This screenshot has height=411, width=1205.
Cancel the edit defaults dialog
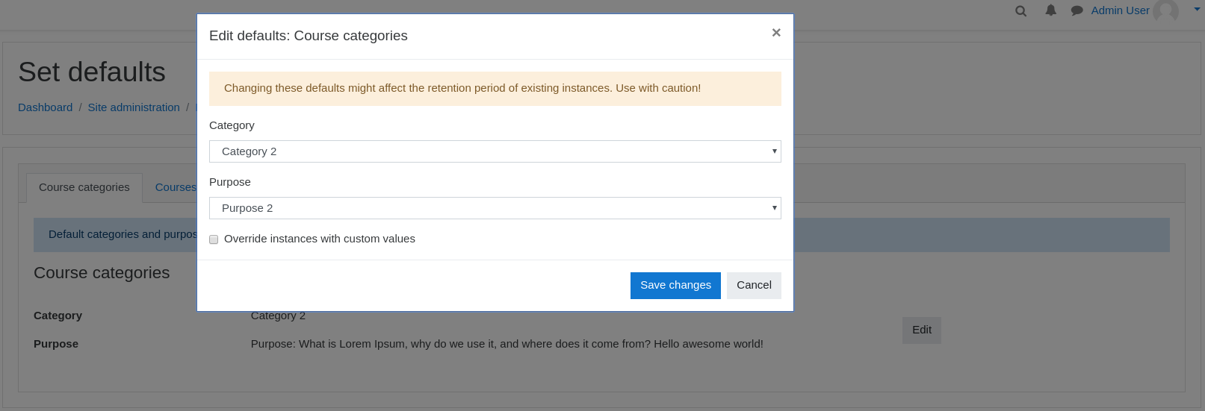pyautogui.click(x=754, y=286)
